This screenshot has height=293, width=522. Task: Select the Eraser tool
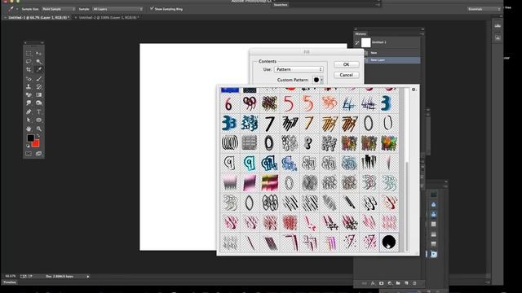click(29, 94)
